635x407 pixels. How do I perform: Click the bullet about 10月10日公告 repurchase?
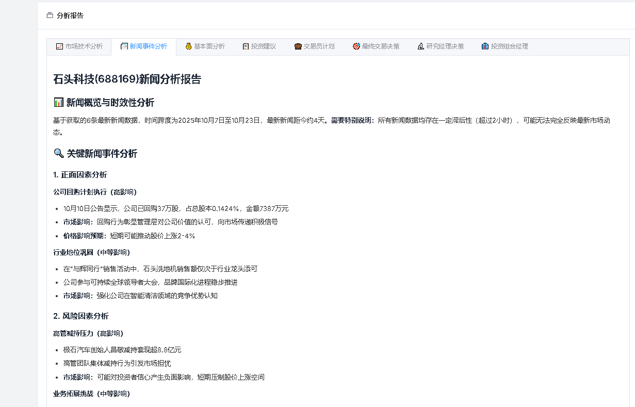pos(176,208)
